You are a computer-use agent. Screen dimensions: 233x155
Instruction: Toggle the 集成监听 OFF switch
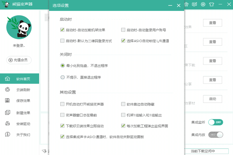(216, 122)
